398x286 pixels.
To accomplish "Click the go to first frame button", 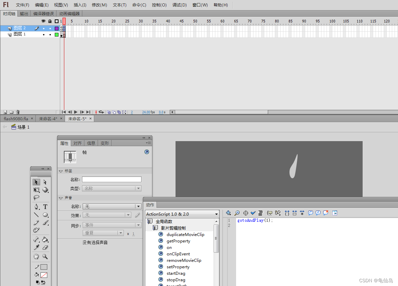I will coord(64,112).
